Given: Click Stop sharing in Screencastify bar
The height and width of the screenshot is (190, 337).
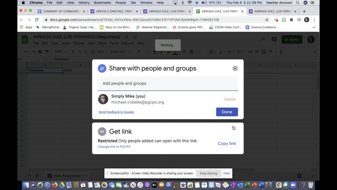Looking at the screenshot, I should click(x=208, y=173).
